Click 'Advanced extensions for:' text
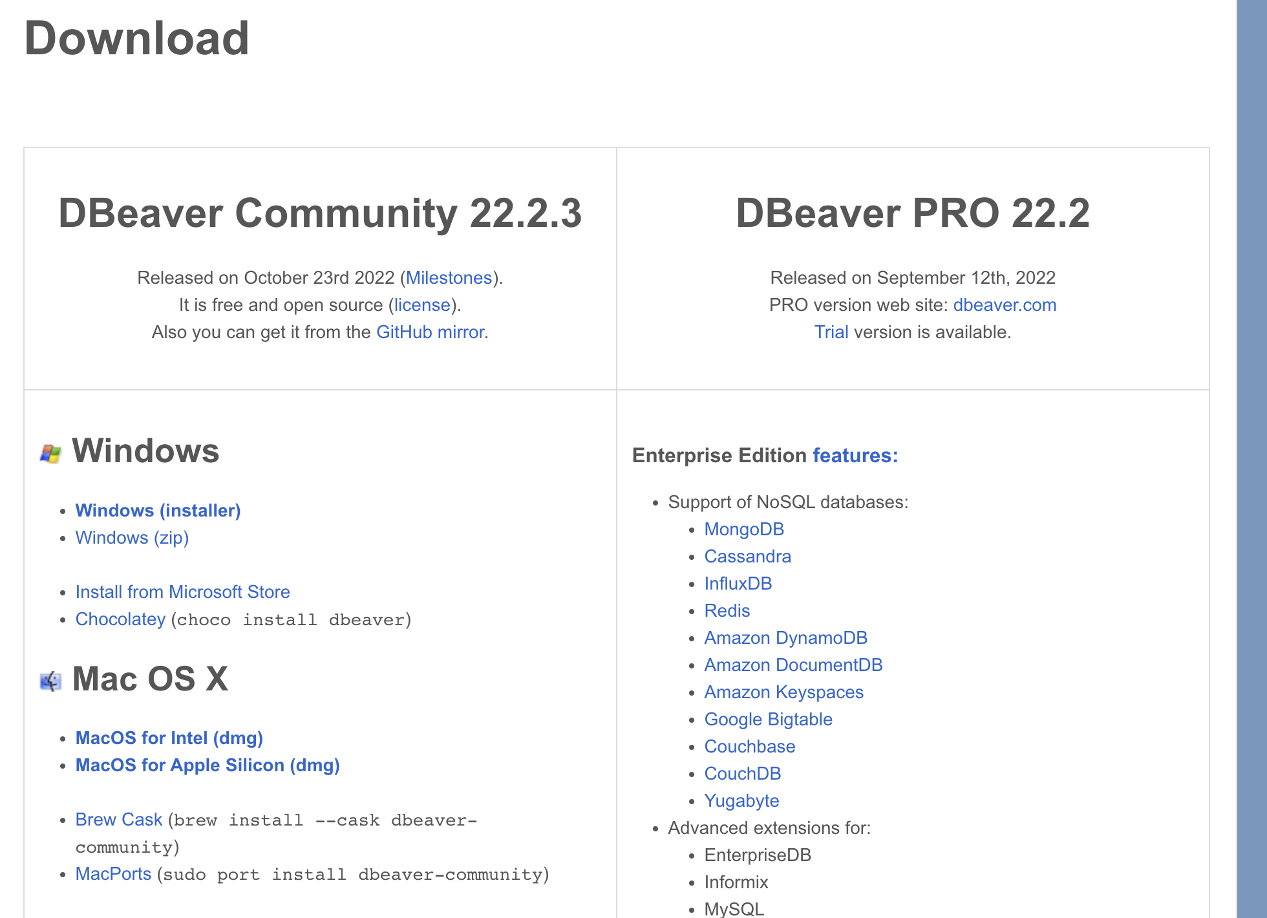Viewport: 1267px width, 918px height. click(x=769, y=828)
